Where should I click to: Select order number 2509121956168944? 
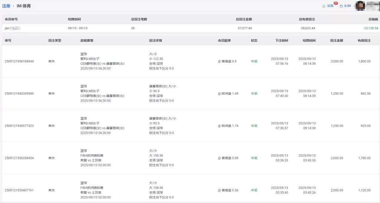pyautogui.click(x=19, y=61)
